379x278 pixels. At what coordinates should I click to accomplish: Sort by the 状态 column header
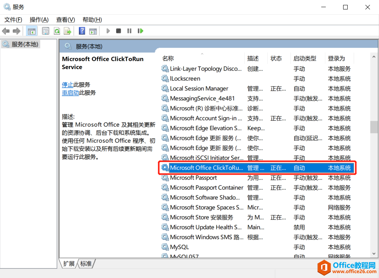pos(279,58)
